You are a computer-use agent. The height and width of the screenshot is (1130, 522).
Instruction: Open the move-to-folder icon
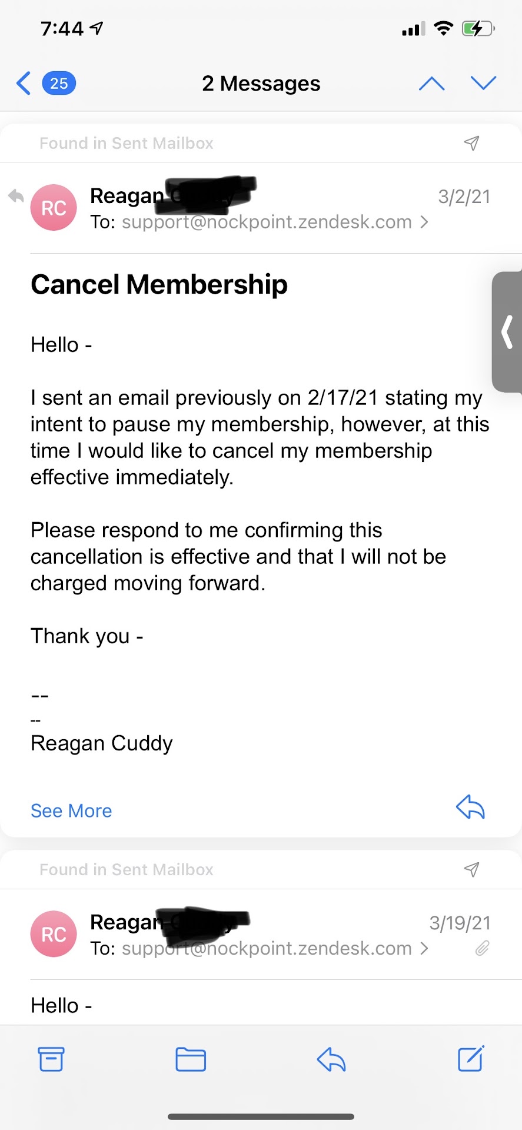click(x=191, y=1059)
